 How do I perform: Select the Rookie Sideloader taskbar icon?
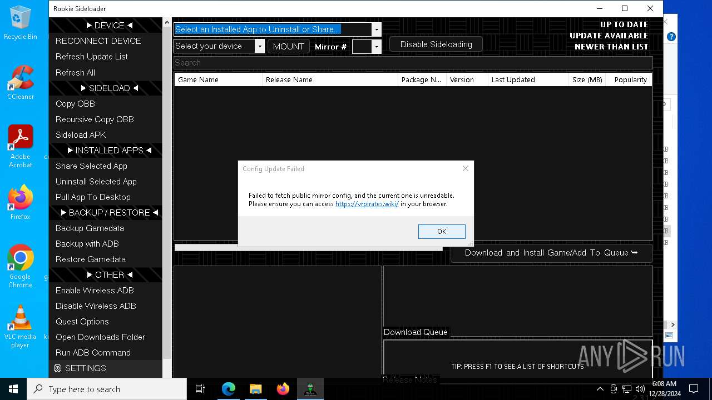pos(310,389)
